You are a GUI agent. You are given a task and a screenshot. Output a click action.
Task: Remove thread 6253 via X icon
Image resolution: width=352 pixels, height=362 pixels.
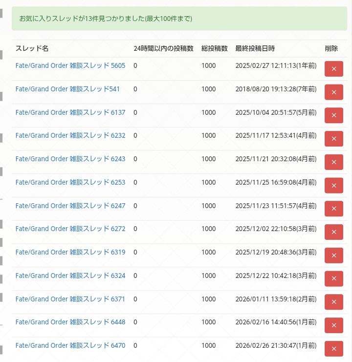[333, 186]
